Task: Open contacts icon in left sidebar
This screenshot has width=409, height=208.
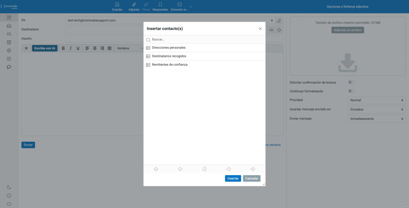Action: pyautogui.click(x=9, y=34)
